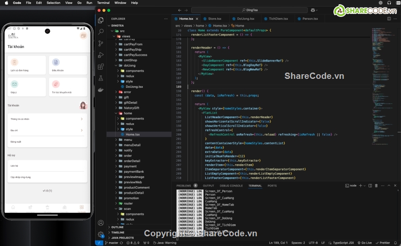Open the Testing flask view
Viewport: 401px width, 246px height.
(101, 78)
